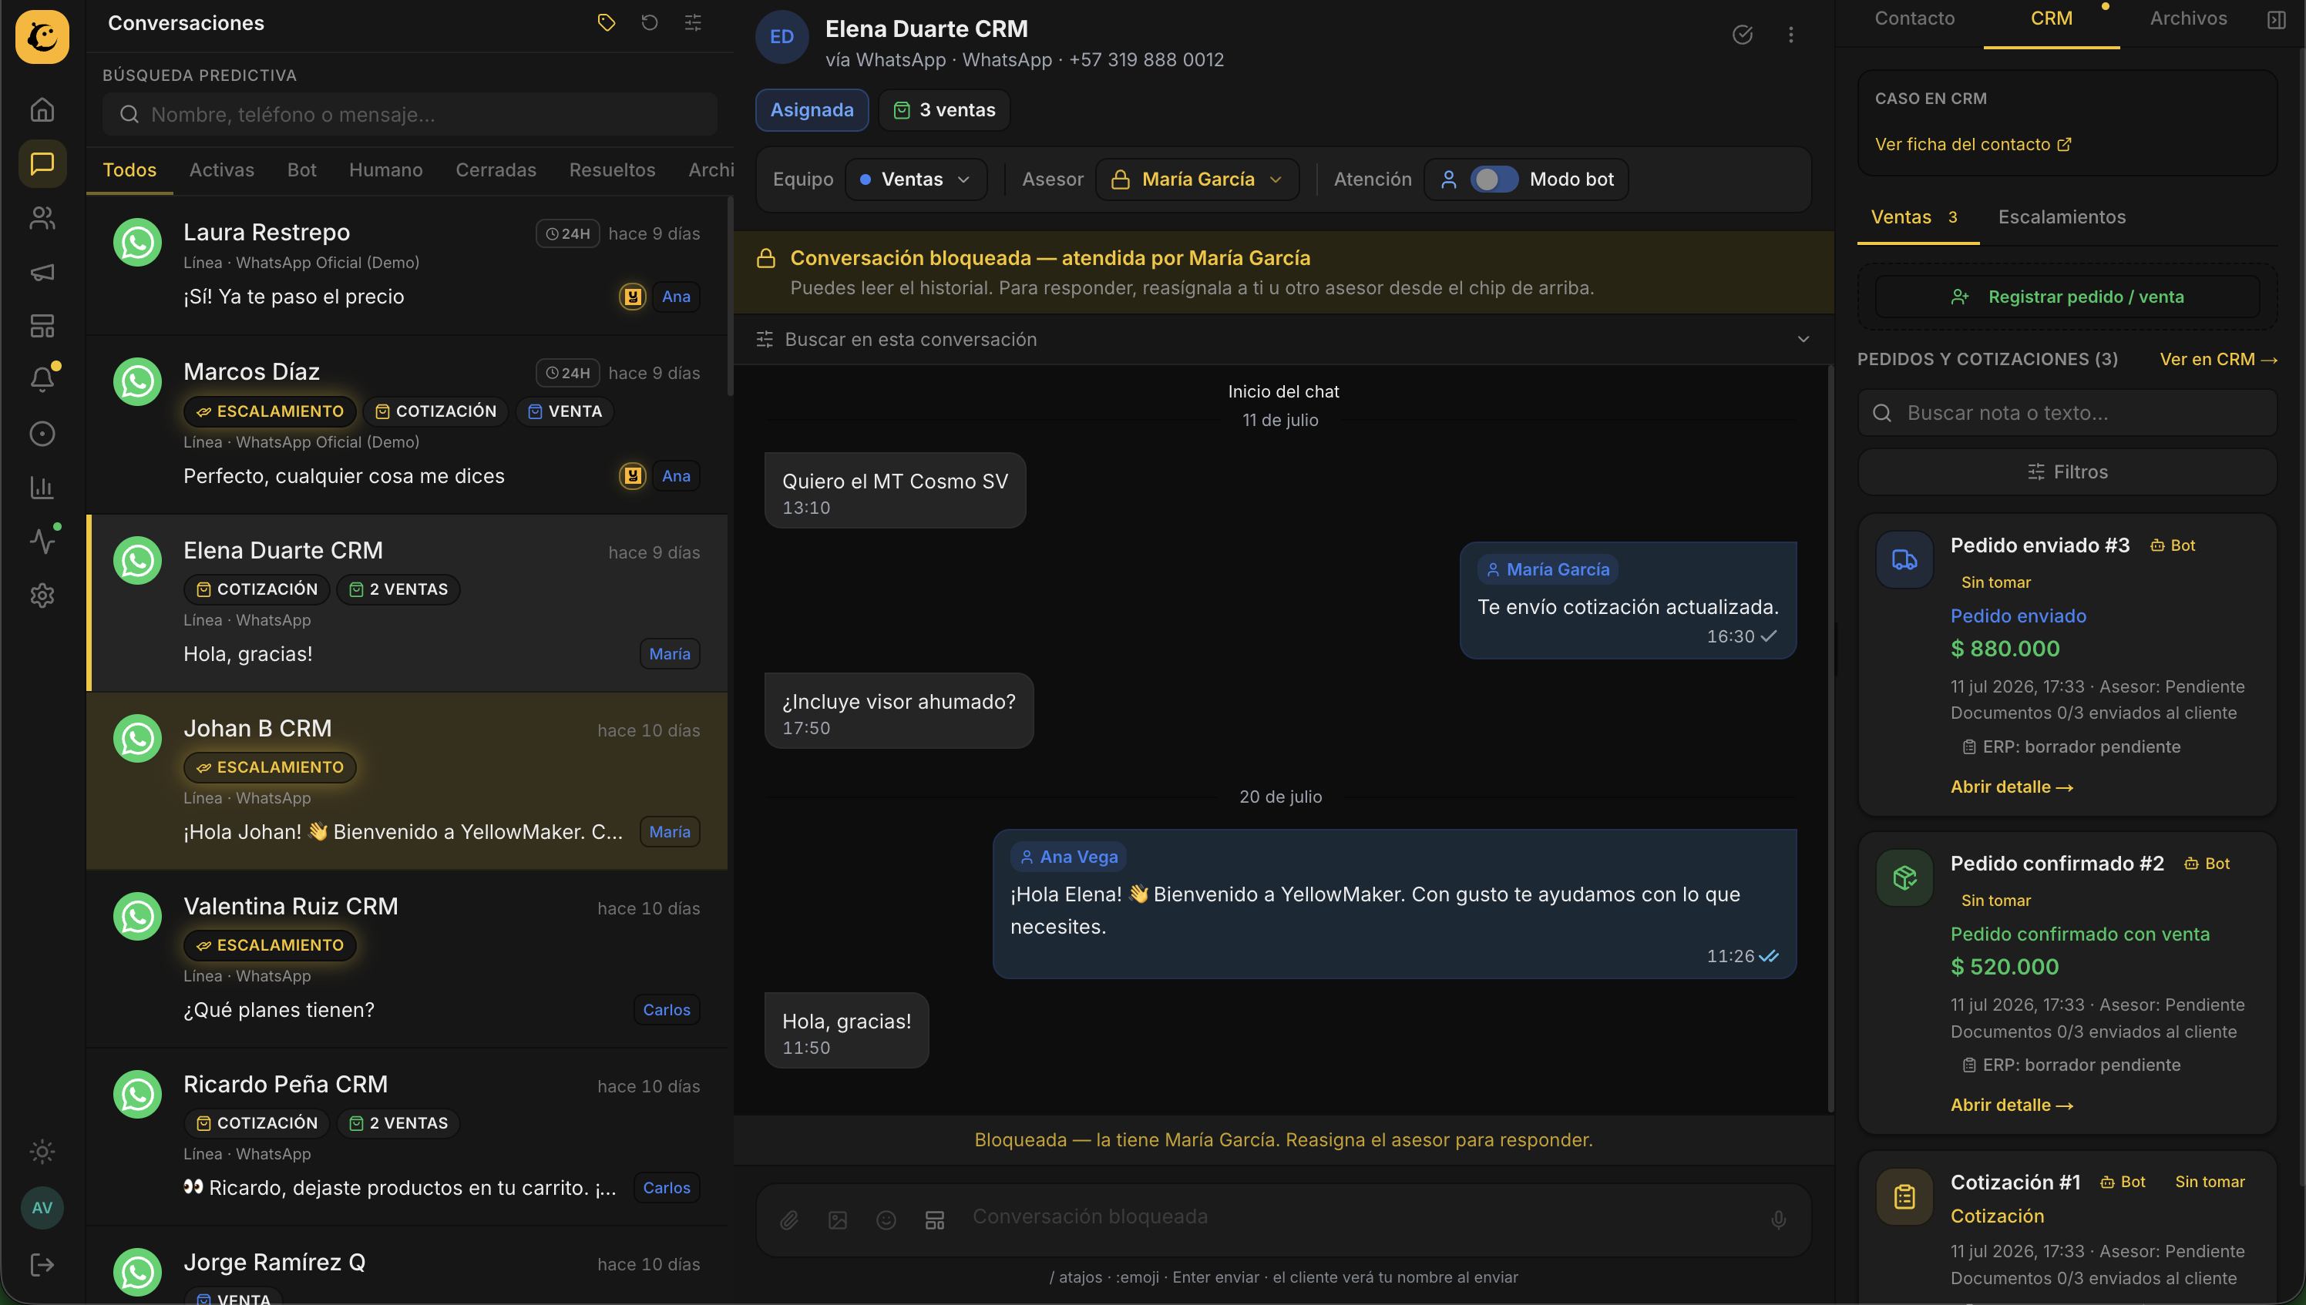Open the emoji picker icon

(886, 1219)
